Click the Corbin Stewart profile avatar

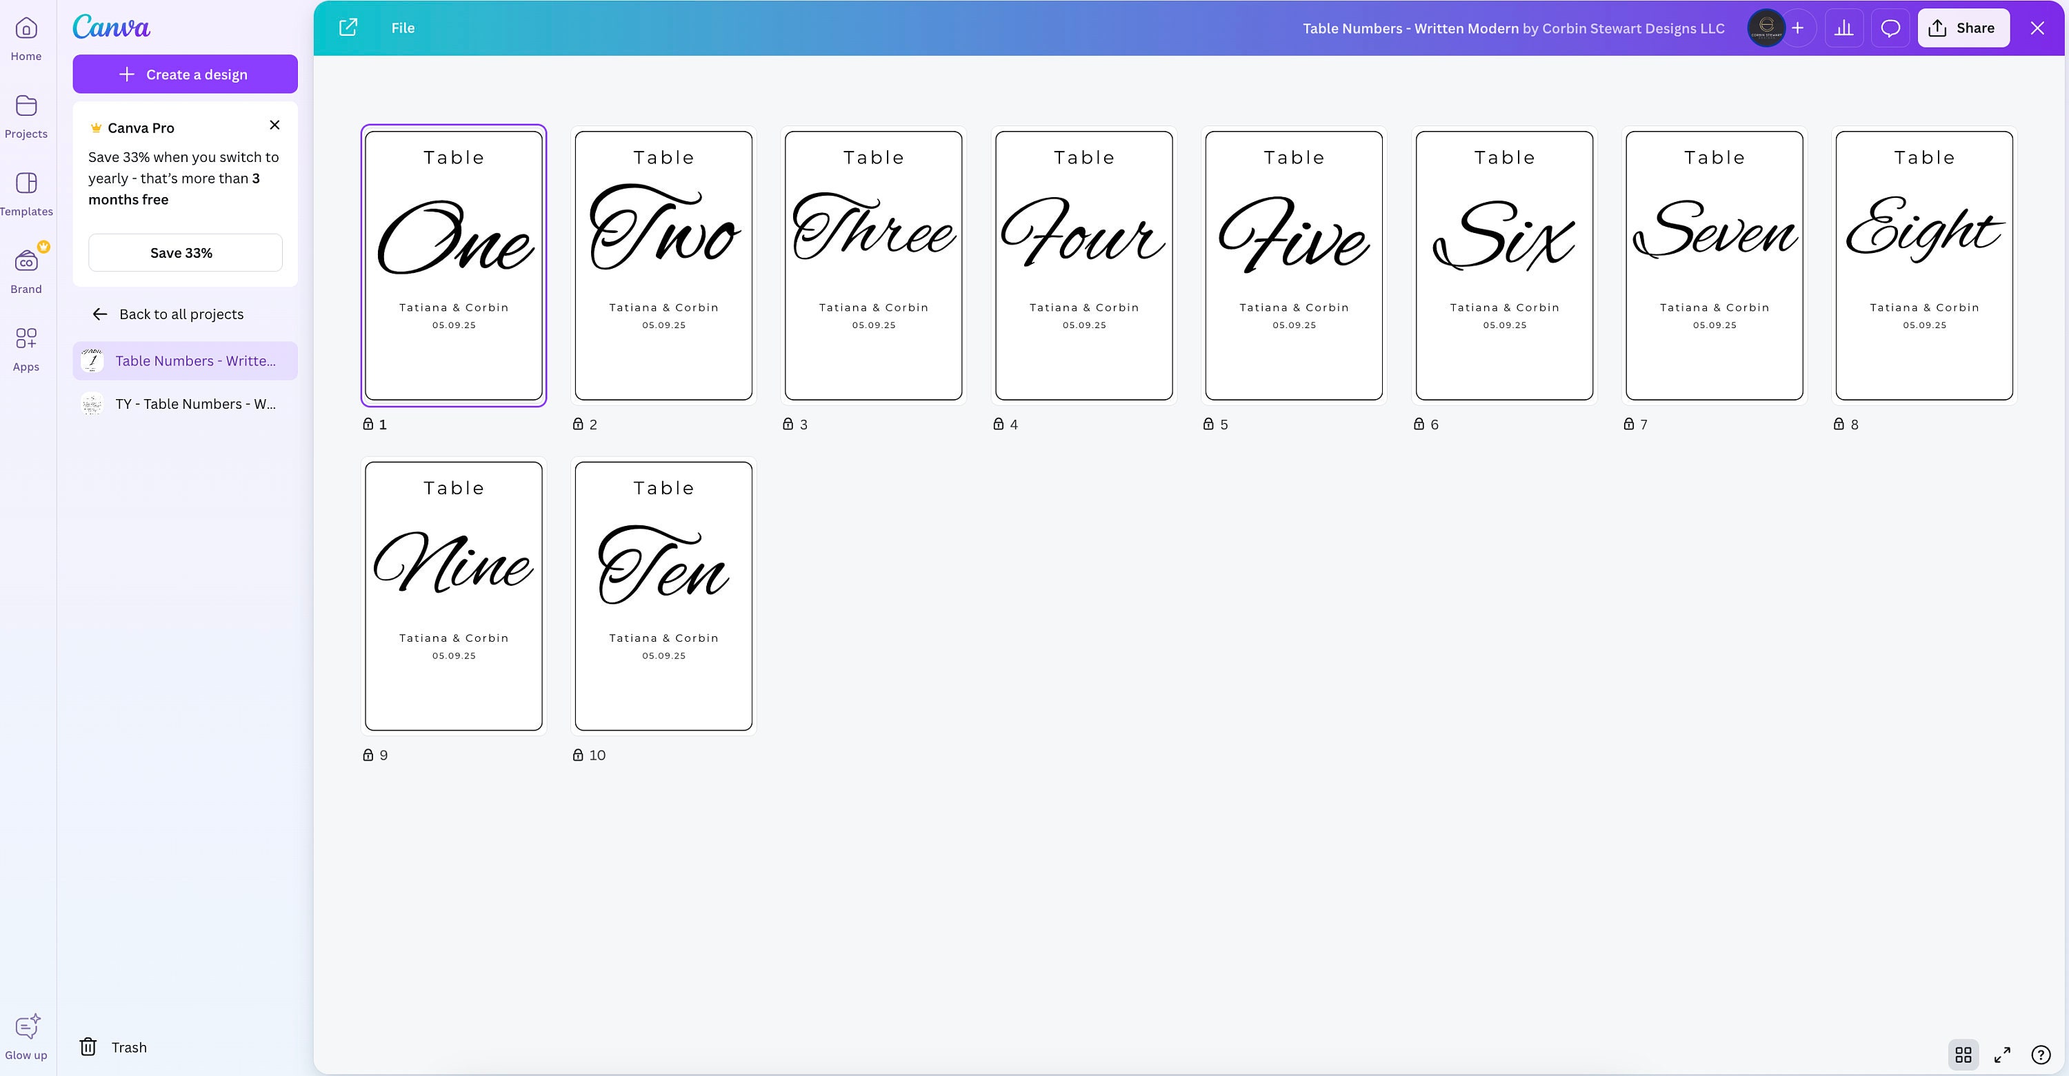(x=1766, y=28)
